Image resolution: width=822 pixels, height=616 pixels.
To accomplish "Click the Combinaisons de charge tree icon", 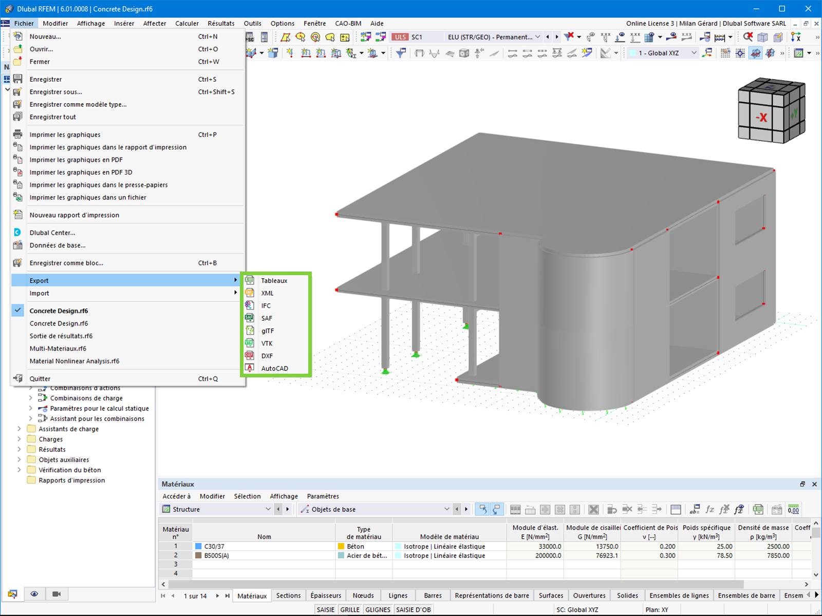I will click(x=43, y=398).
